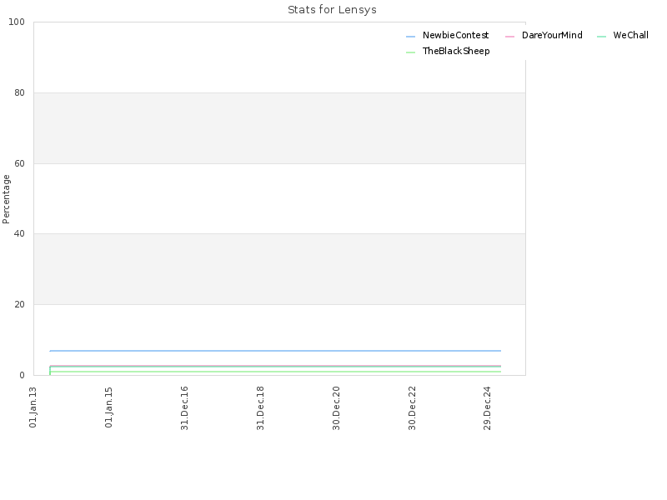Click the NewbieContest legend label

[x=455, y=35]
